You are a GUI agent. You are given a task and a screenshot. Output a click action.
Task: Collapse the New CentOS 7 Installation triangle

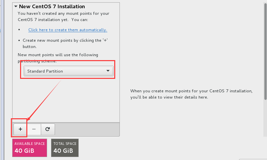pos(16,7)
